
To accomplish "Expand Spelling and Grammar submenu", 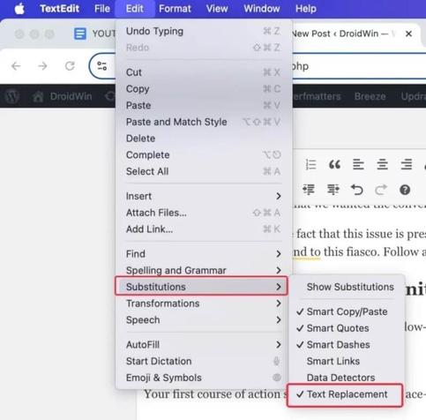I will click(x=204, y=270).
